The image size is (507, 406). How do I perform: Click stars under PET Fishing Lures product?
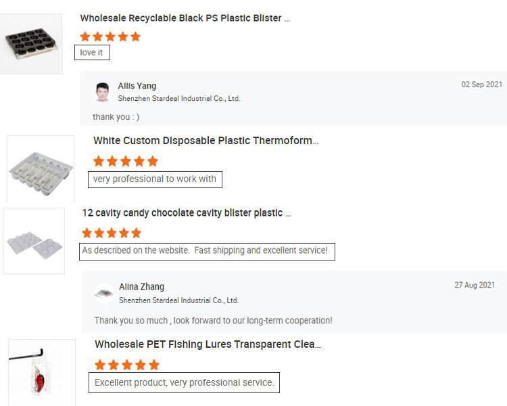(x=126, y=365)
